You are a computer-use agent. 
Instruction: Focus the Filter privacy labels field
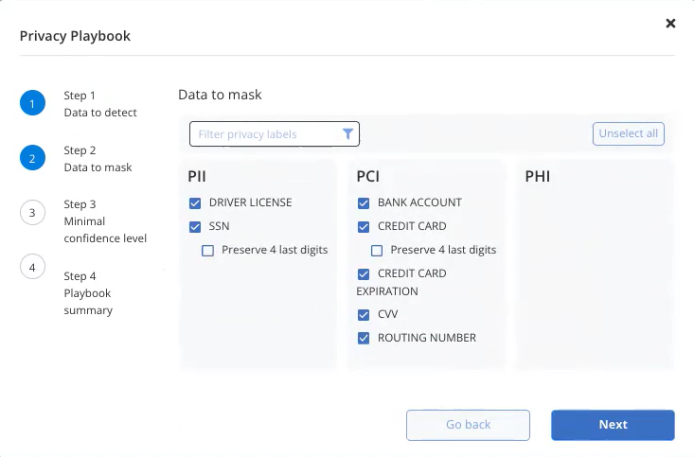274,133
